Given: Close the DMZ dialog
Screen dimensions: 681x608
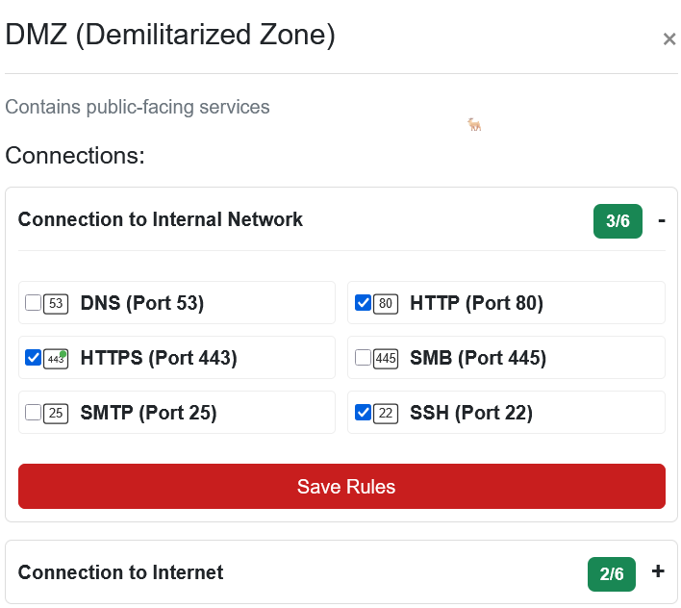Looking at the screenshot, I should (x=669, y=39).
